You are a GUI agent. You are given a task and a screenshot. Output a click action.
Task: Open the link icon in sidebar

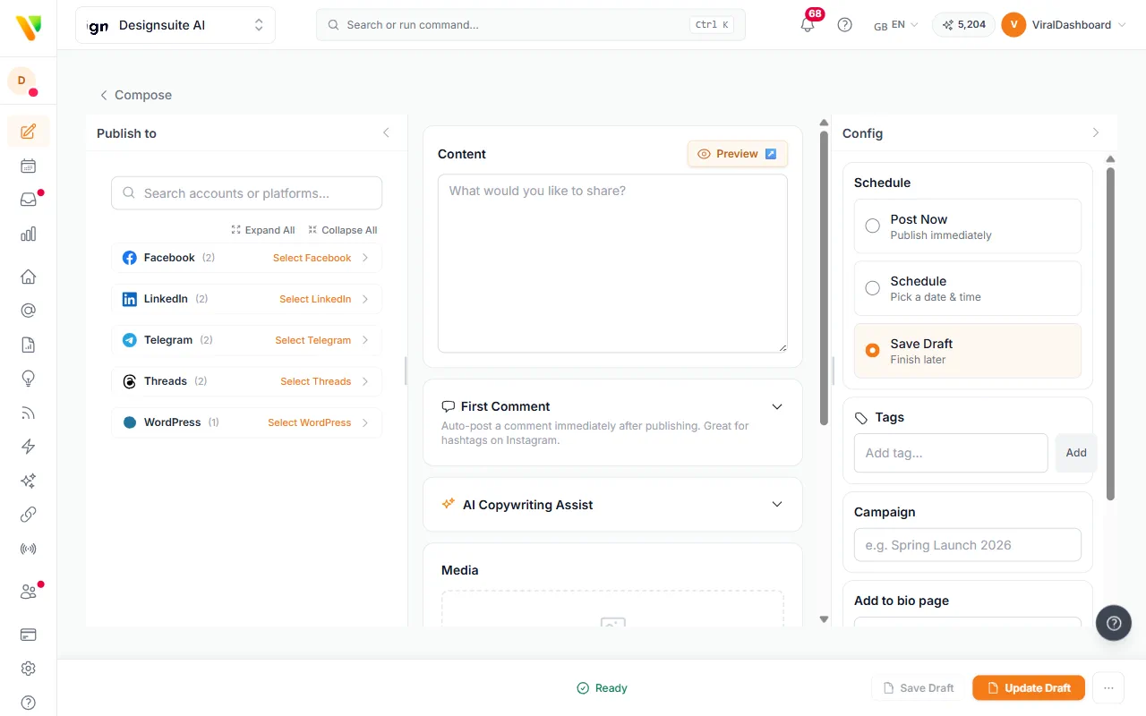pos(28,515)
